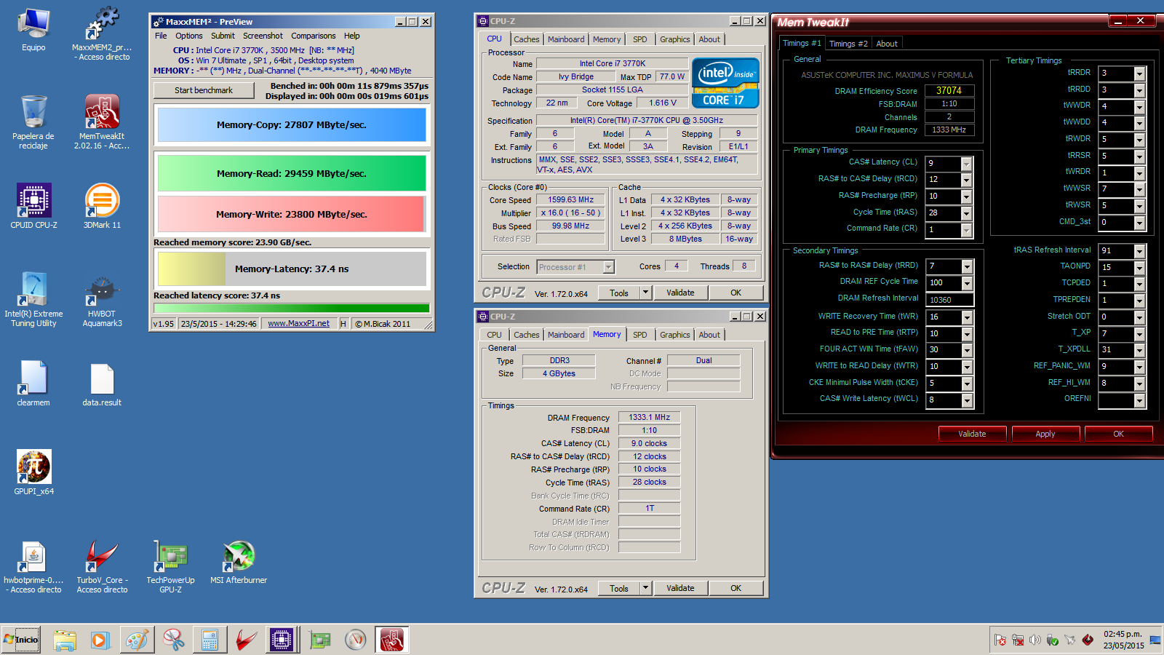This screenshot has height=655, width=1164.
Task: Launch the MemTweakIt desktop shortcut
Action: pyautogui.click(x=102, y=122)
